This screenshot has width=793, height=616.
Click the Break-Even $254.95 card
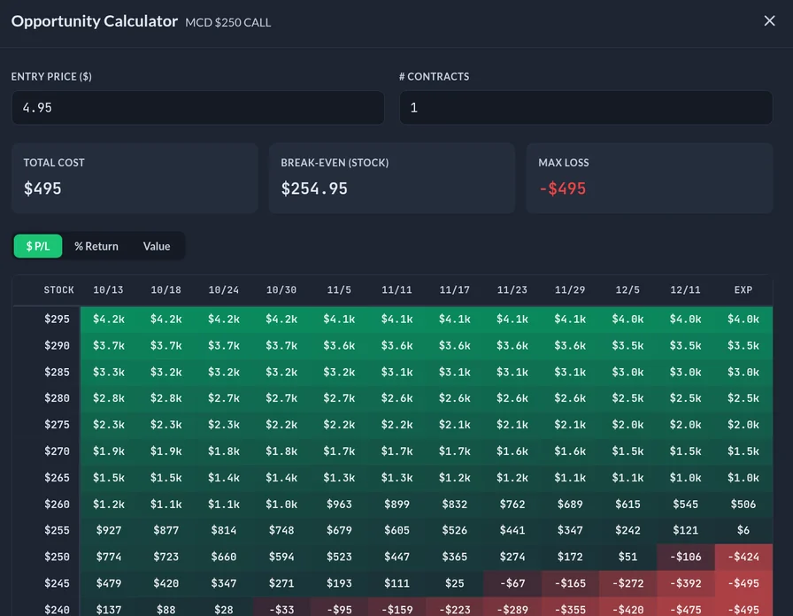[x=392, y=178]
